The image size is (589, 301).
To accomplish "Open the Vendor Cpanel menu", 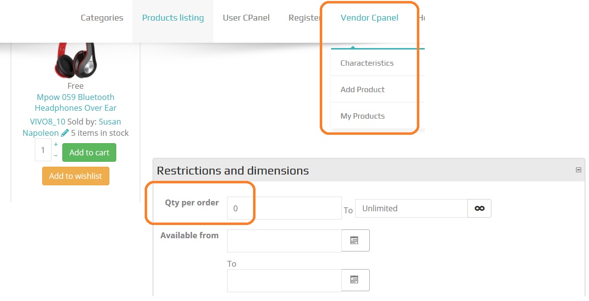I will pos(369,18).
